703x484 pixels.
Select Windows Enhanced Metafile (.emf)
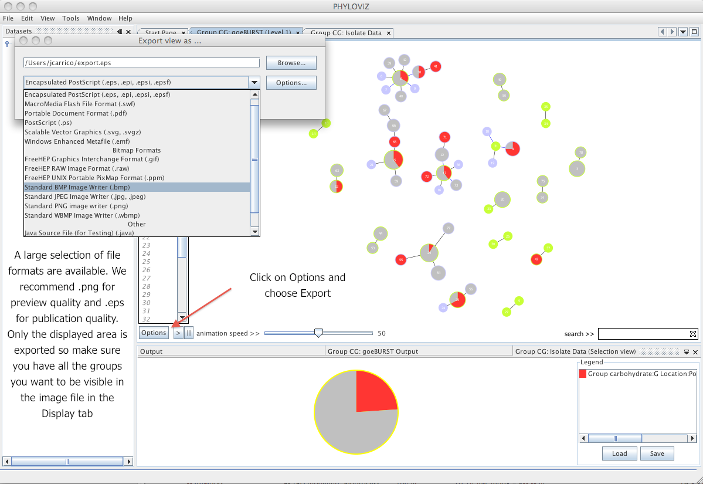point(137,141)
